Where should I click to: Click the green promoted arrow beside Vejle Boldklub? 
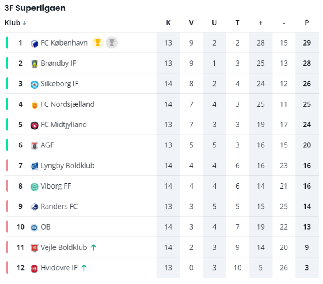(93, 247)
